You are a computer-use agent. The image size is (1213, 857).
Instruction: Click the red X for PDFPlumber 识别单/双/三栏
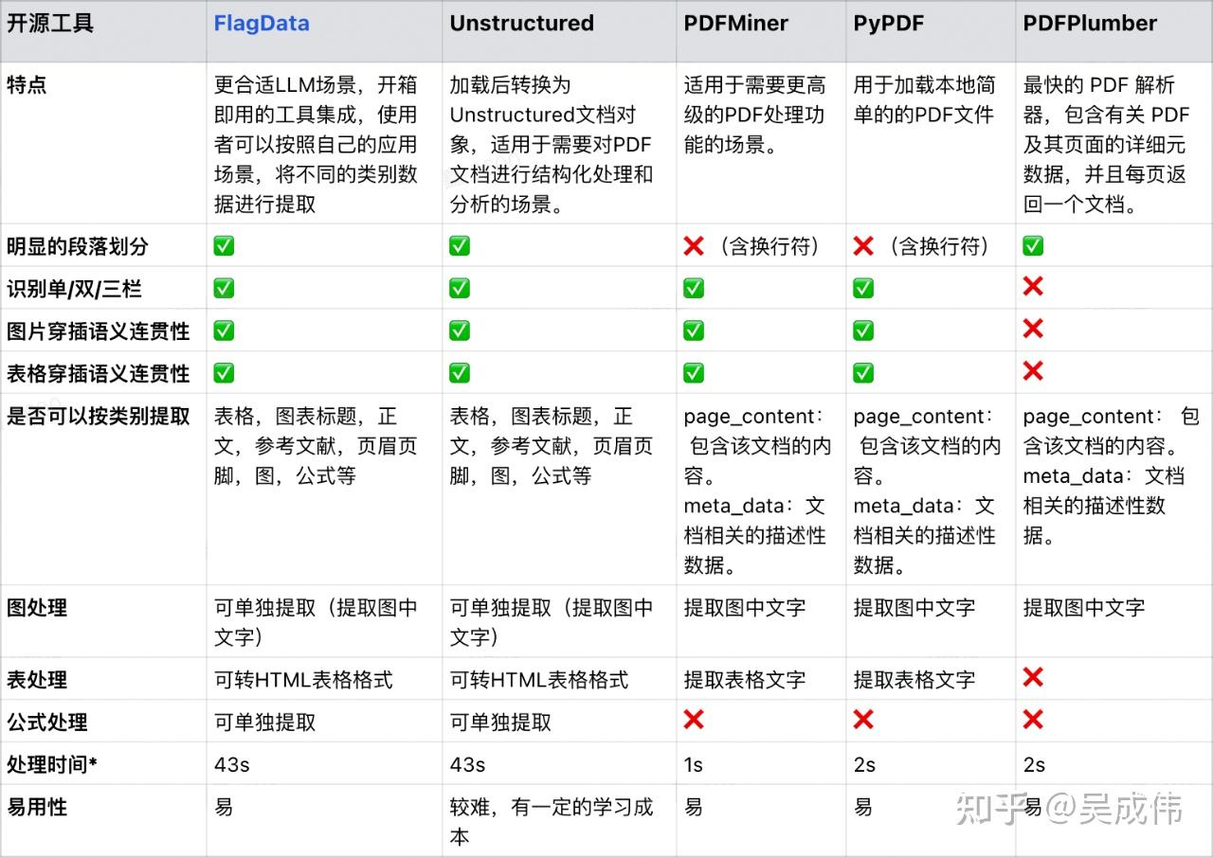[x=1032, y=287]
